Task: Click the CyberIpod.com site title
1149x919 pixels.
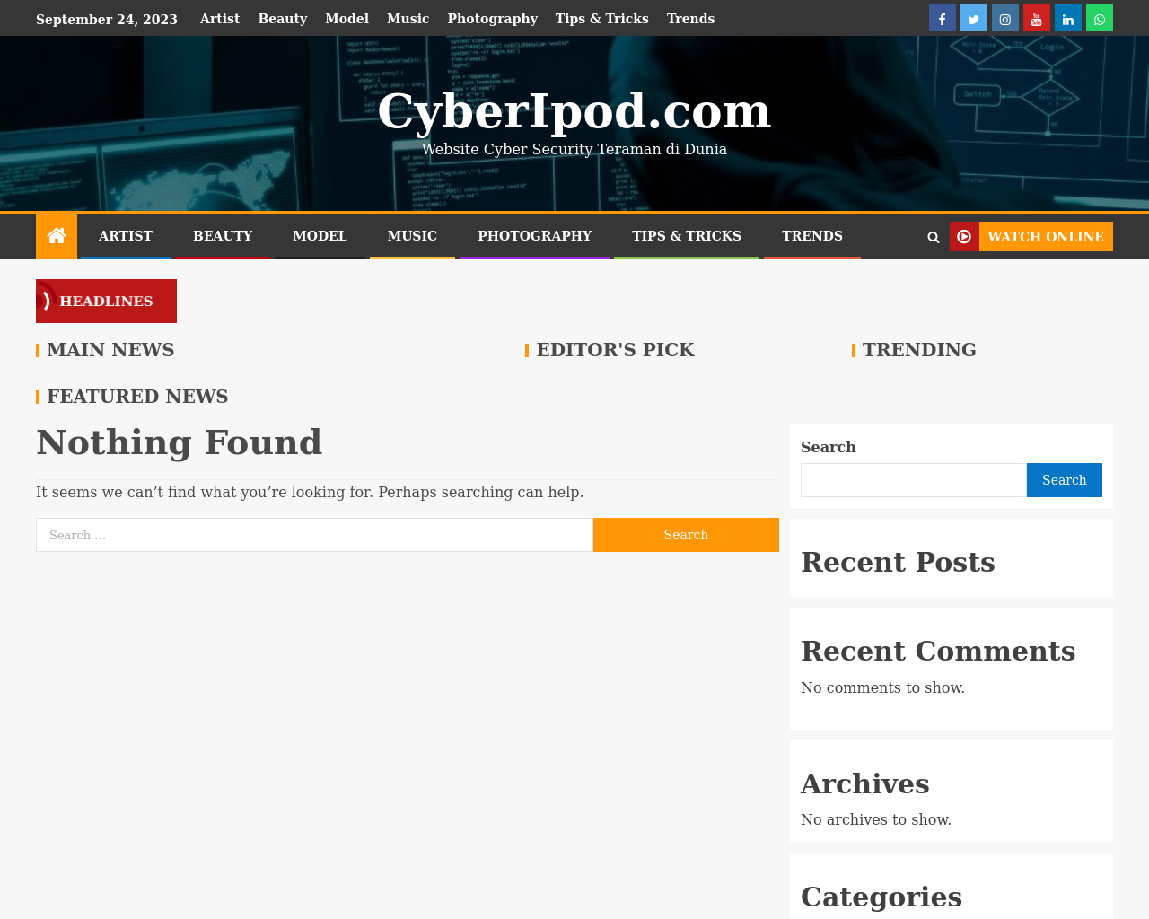Action: (574, 111)
